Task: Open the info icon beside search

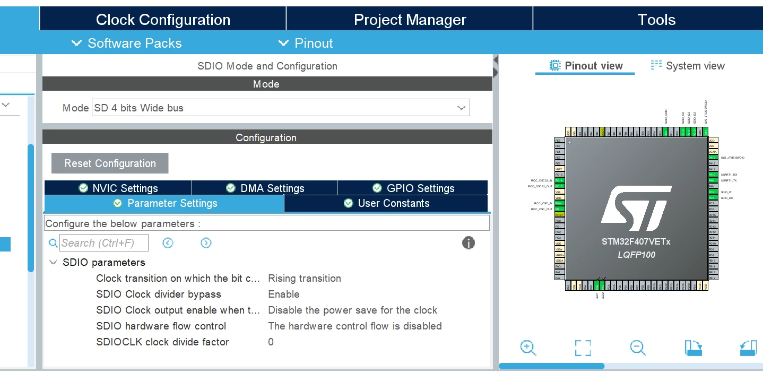Action: point(469,243)
